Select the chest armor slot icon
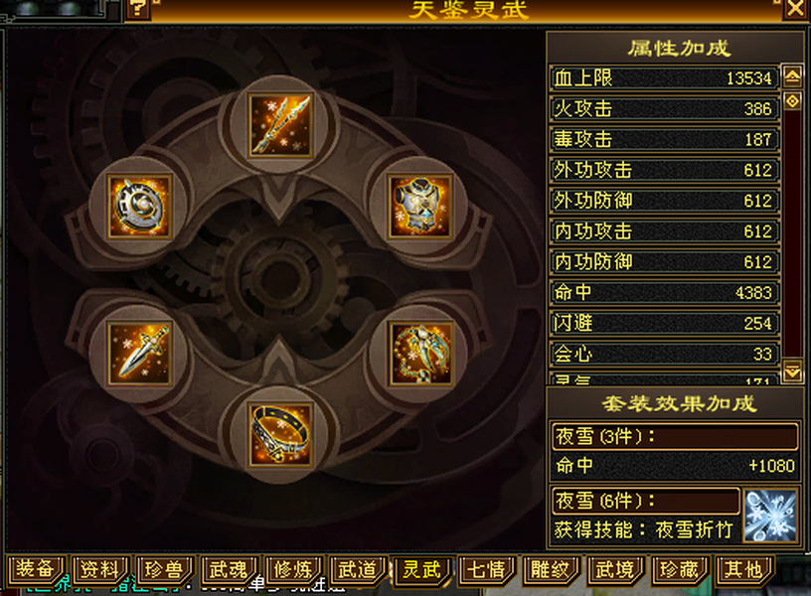 [420, 207]
